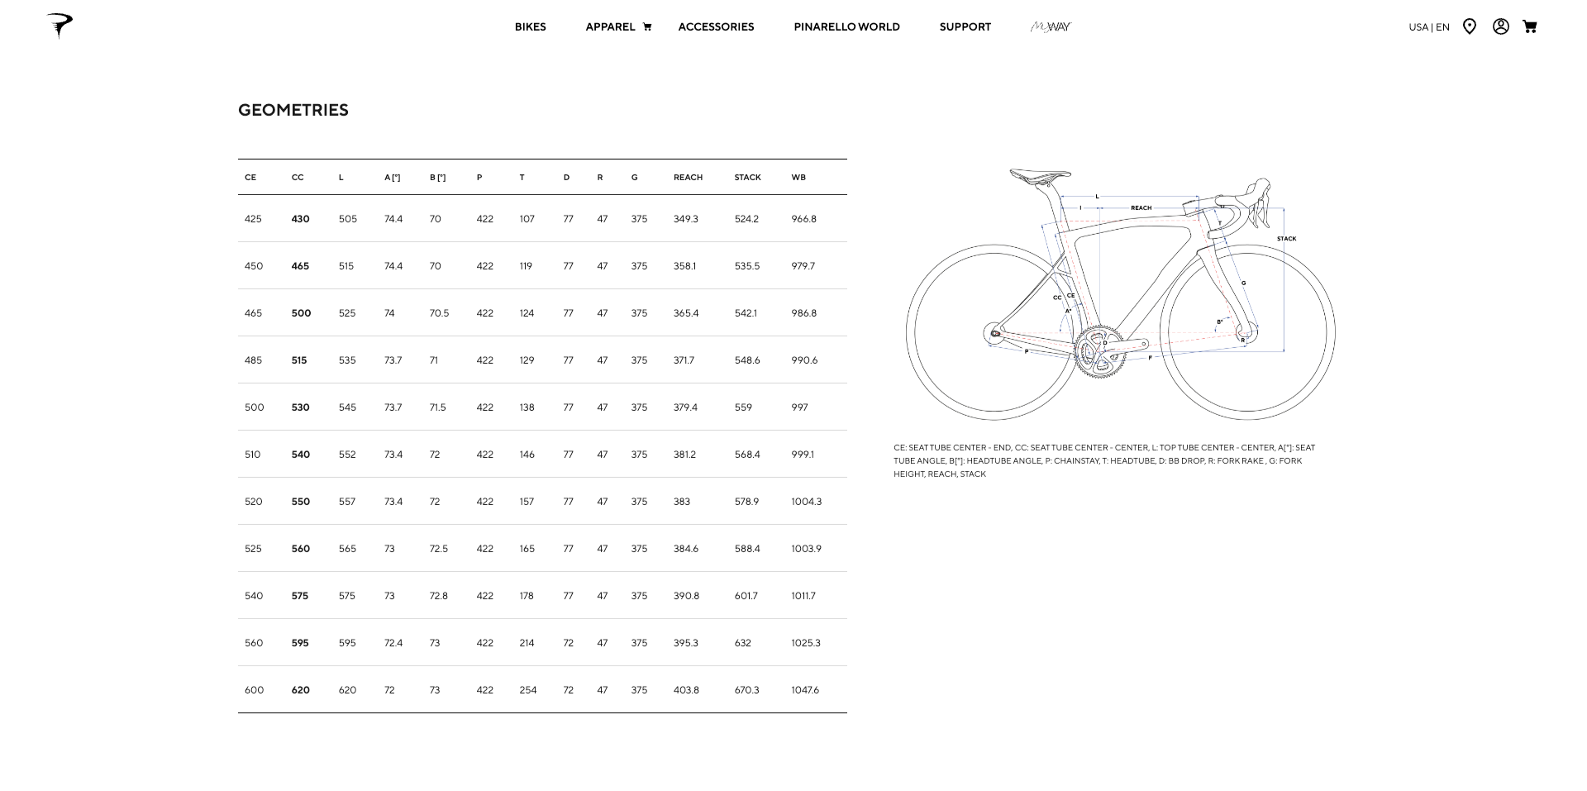Click the geometry legend text below diagram
Viewport: 1587px width, 791px height.
1104,461
